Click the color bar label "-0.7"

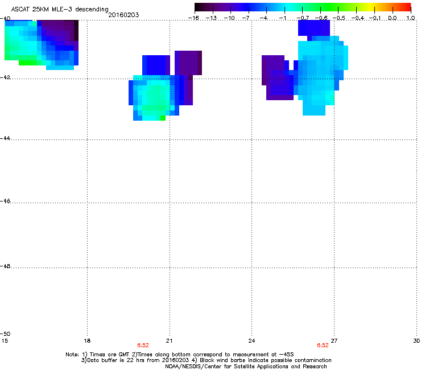[x=303, y=18]
